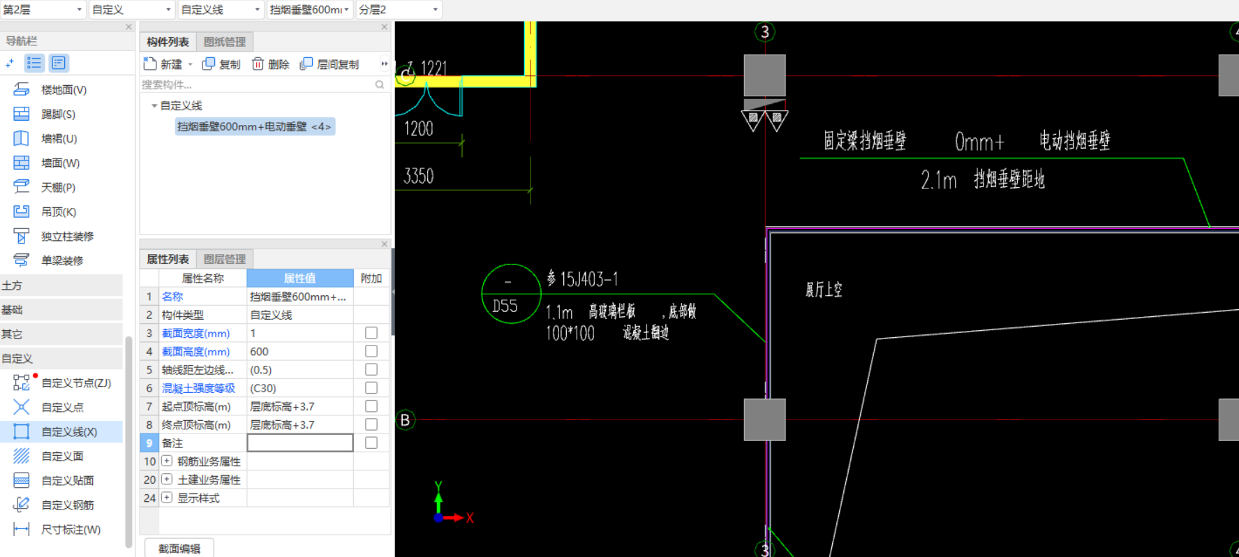Image resolution: width=1239 pixels, height=557 pixels.
Task: Switch to the 图纸管理 tab
Action: click(x=225, y=42)
